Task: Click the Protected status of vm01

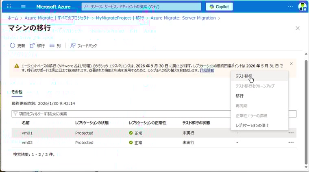Action: [84, 133]
